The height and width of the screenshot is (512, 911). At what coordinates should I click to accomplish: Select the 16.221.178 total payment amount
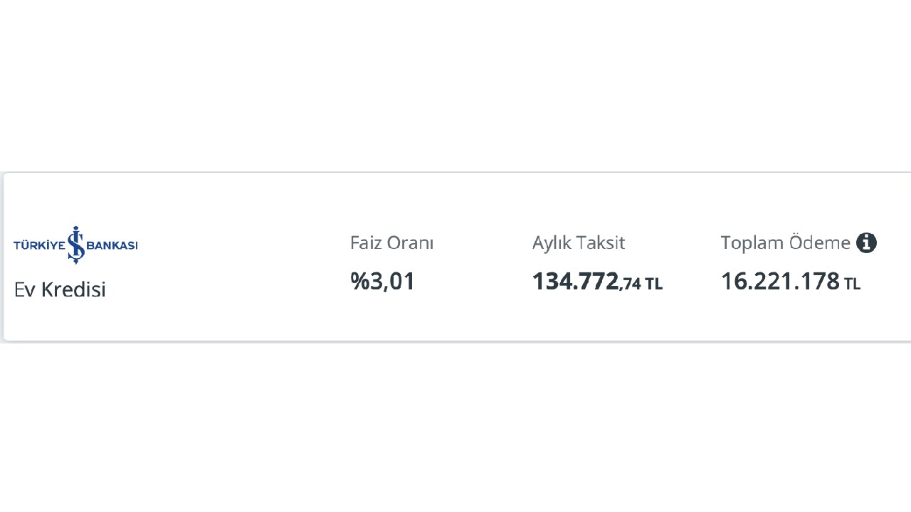tap(780, 282)
